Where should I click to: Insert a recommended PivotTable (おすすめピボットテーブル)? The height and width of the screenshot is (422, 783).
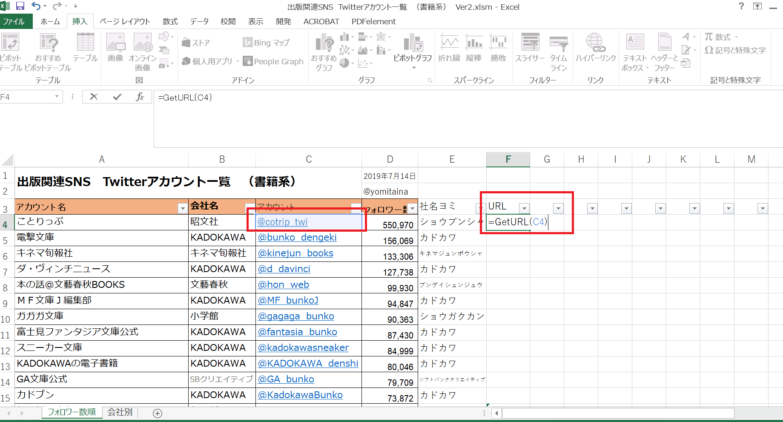point(48,52)
